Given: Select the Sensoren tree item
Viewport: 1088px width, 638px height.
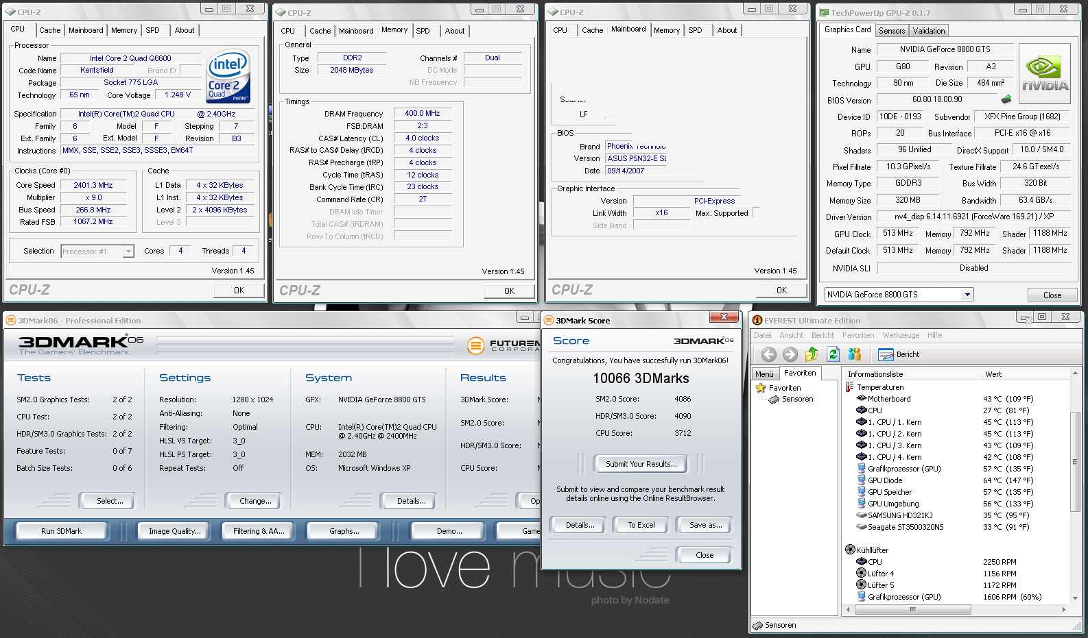Looking at the screenshot, I should [x=791, y=399].
